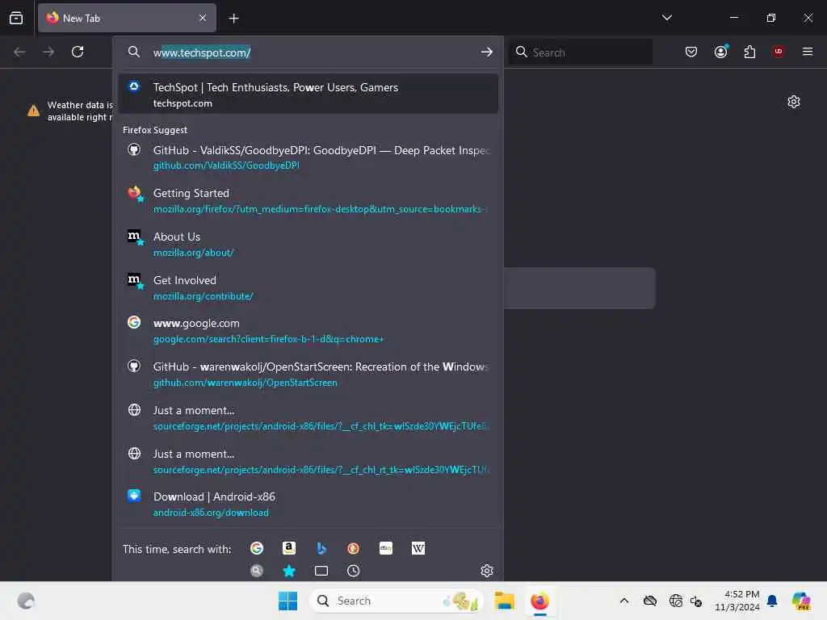
Task: Click the taskbar Search box
Action: pyautogui.click(x=397, y=601)
